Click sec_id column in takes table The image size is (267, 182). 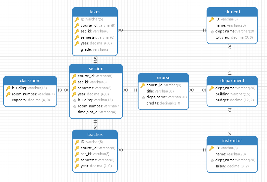pos(95,31)
